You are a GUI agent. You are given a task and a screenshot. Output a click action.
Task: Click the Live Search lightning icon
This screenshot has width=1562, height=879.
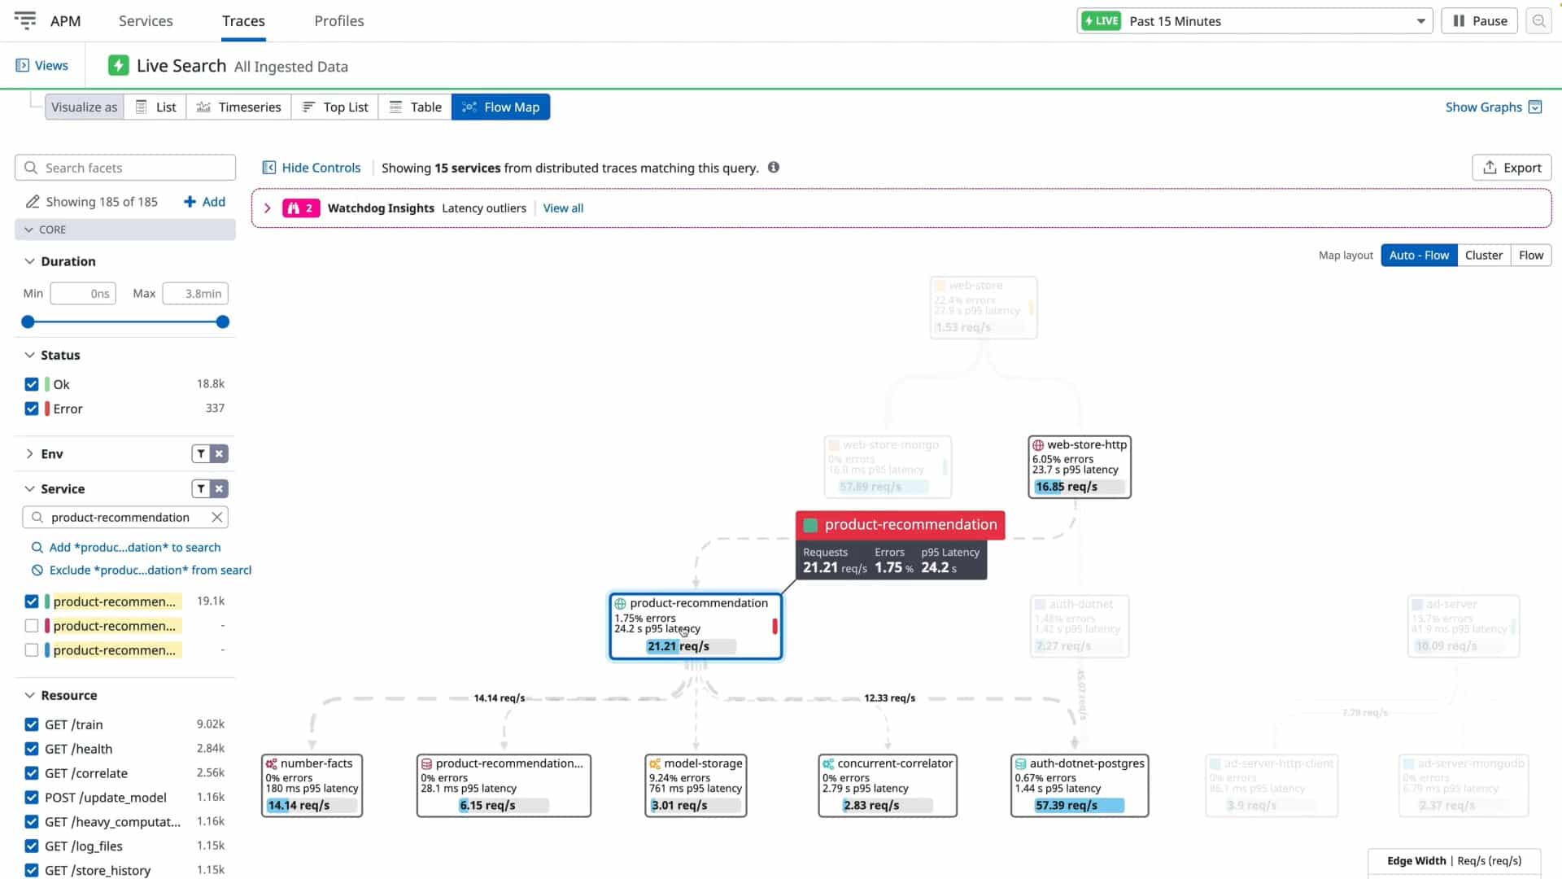[118, 65]
